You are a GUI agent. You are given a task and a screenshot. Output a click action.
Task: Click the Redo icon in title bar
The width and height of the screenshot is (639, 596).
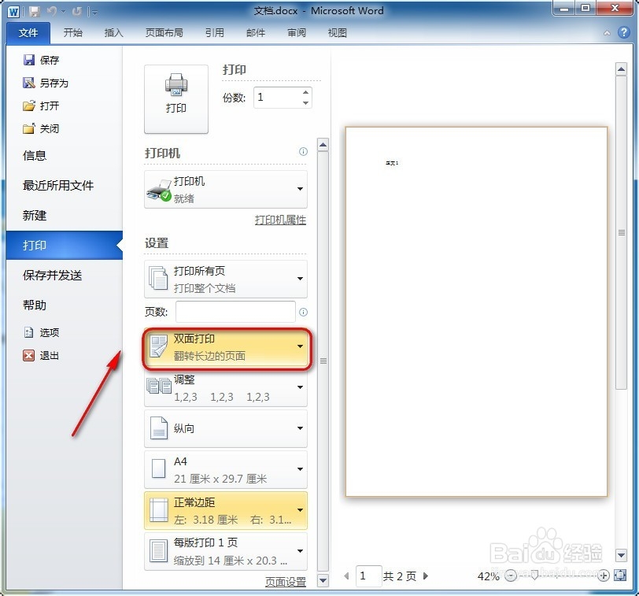pyautogui.click(x=76, y=11)
